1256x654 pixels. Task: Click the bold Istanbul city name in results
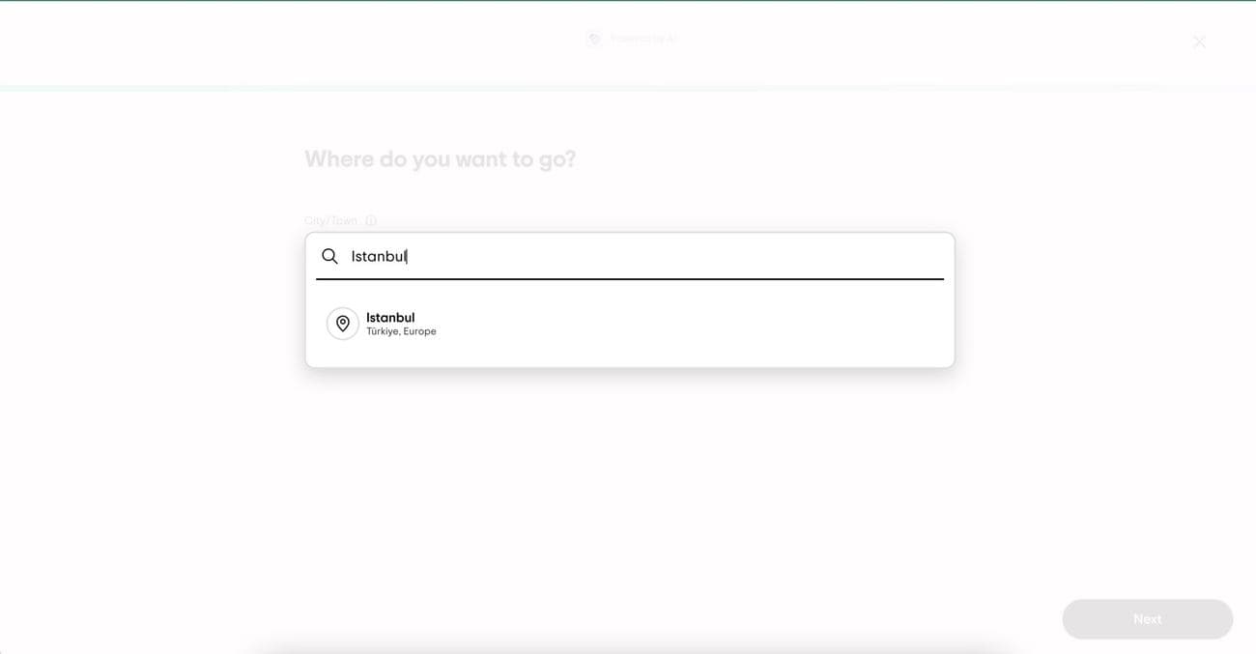[x=390, y=317]
